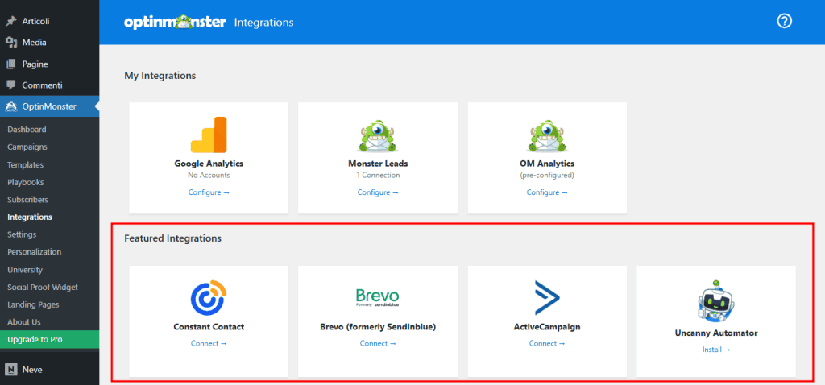Click the Constant Contact title text

[209, 327]
